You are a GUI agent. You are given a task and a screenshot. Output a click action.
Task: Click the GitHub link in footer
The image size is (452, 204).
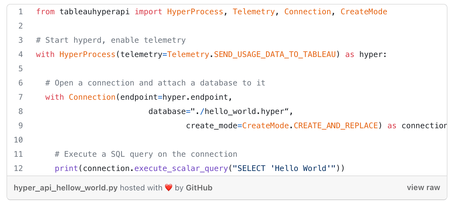point(199,188)
